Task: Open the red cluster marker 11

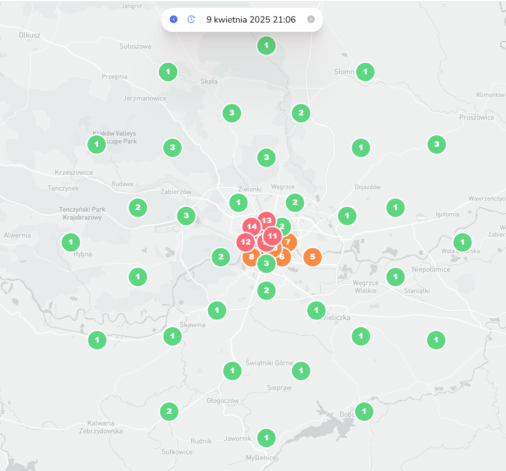Action: click(x=272, y=236)
